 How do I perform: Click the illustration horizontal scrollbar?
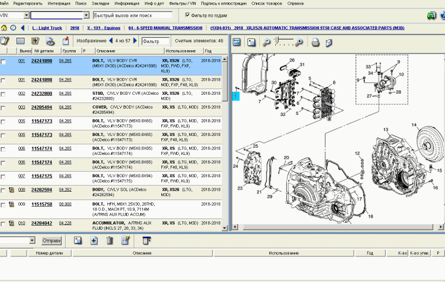(x=338, y=227)
